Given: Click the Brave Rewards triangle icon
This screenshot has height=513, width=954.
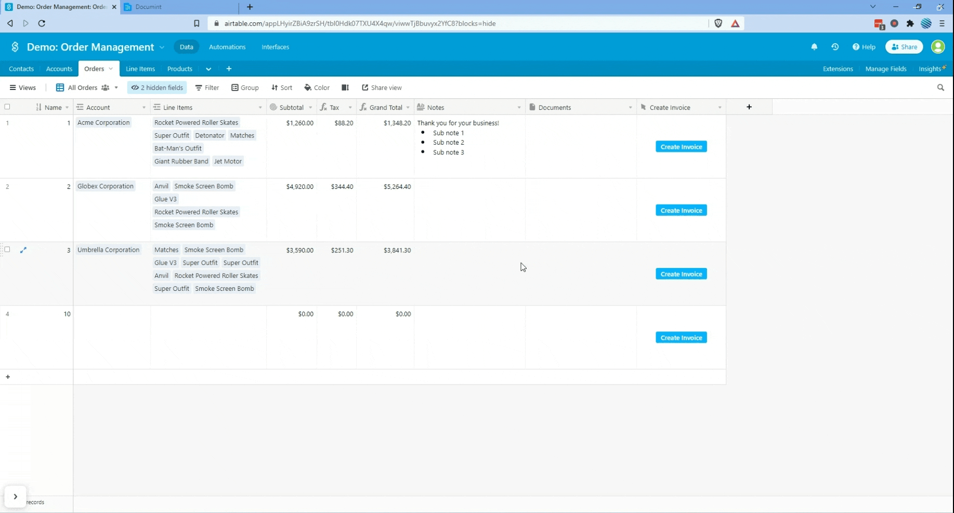Looking at the screenshot, I should click(x=735, y=23).
